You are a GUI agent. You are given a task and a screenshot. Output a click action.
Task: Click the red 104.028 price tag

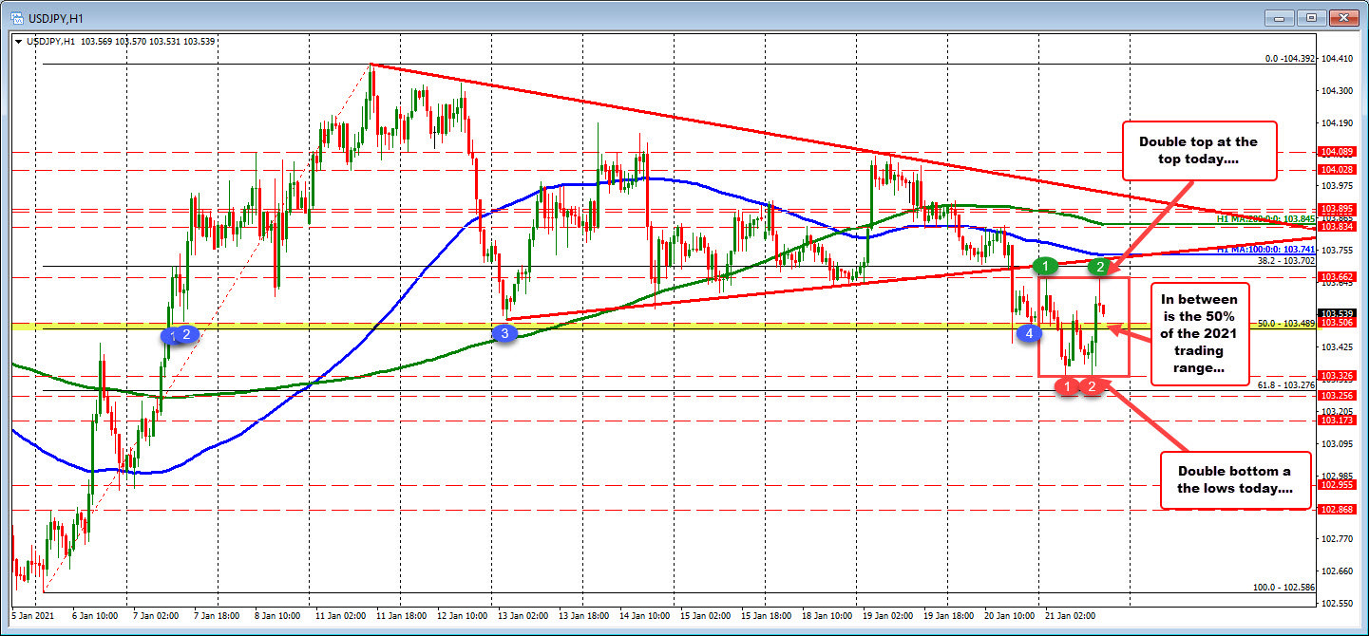click(x=1338, y=170)
